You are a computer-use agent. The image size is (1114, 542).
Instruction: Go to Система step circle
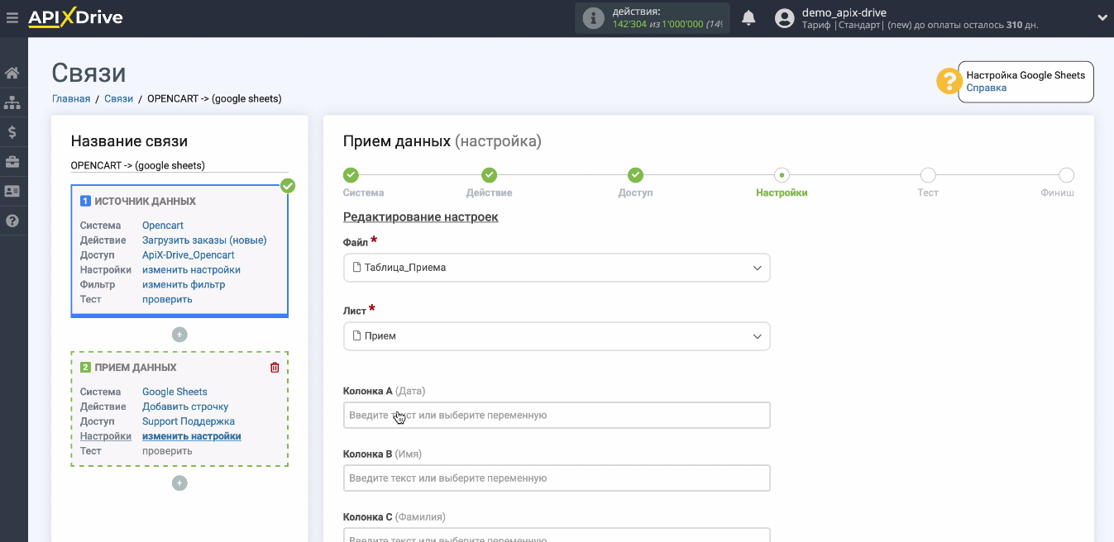click(351, 175)
